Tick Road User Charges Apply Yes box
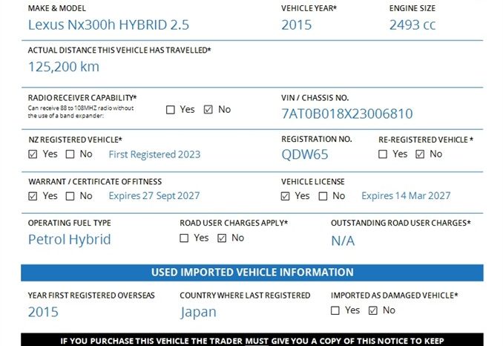This screenshot has height=346, width=503. click(x=184, y=238)
